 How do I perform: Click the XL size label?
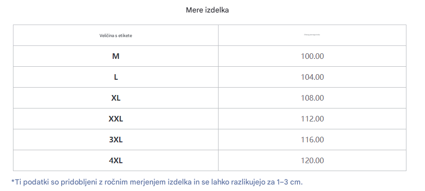click(x=116, y=98)
